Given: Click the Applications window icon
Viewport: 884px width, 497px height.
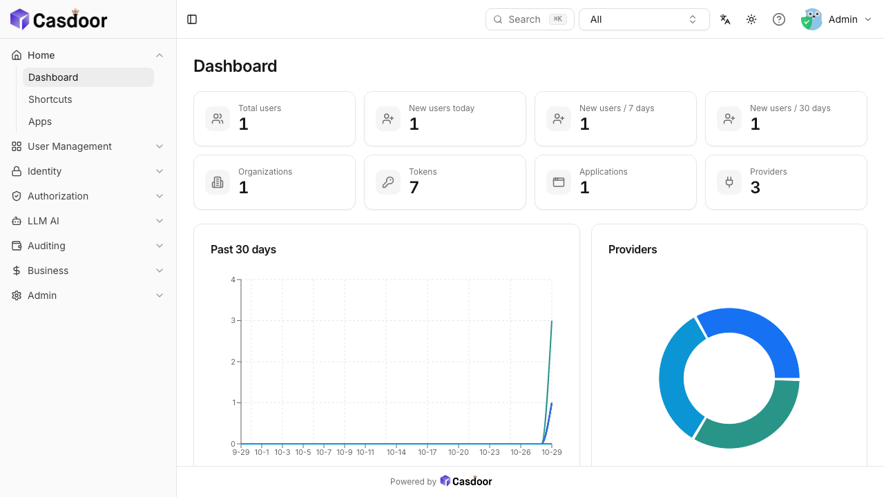Looking at the screenshot, I should coord(559,182).
